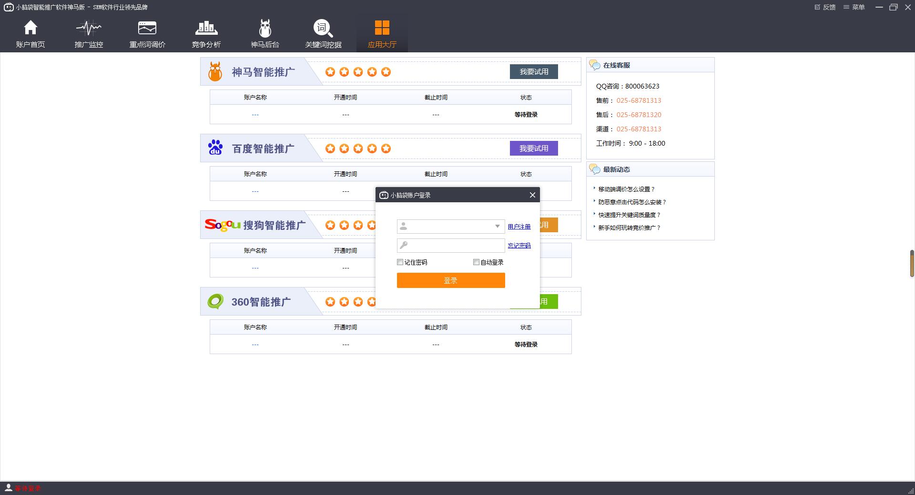Click the 搜狗智能推广 heading text
Image resolution: width=915 pixels, height=495 pixels.
pos(274,225)
